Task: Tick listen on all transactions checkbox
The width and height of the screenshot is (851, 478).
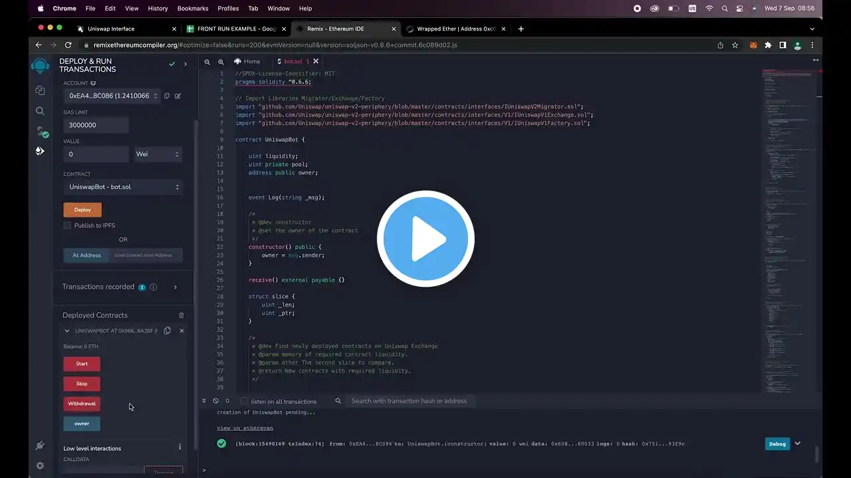Action: click(243, 401)
